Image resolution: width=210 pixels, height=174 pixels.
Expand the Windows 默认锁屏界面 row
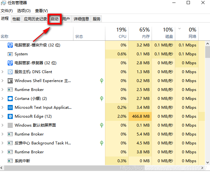(x=3, y=125)
